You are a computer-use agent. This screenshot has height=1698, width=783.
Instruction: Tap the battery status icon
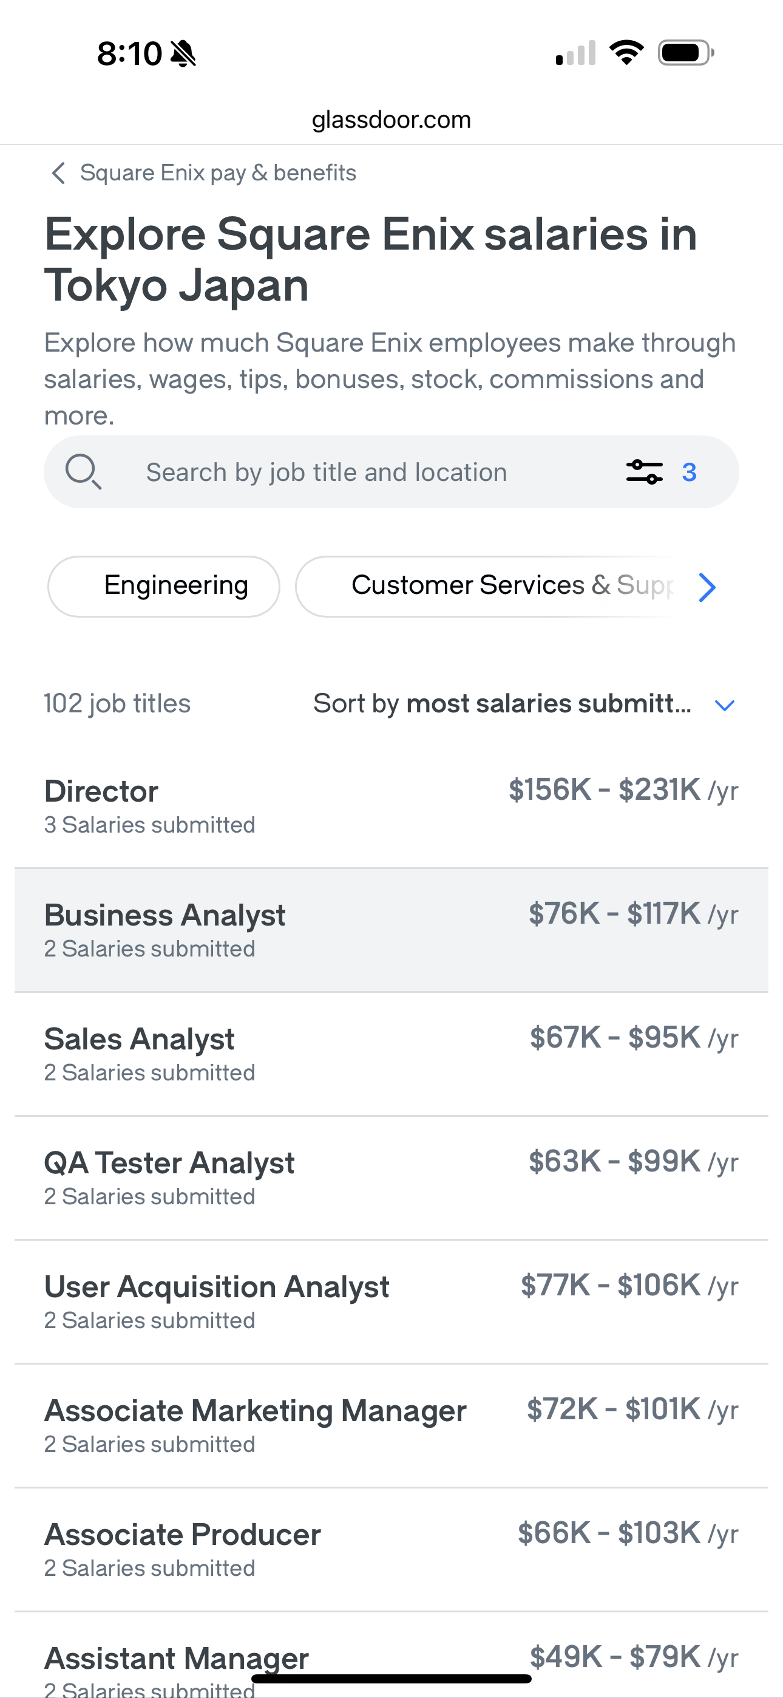click(x=685, y=53)
